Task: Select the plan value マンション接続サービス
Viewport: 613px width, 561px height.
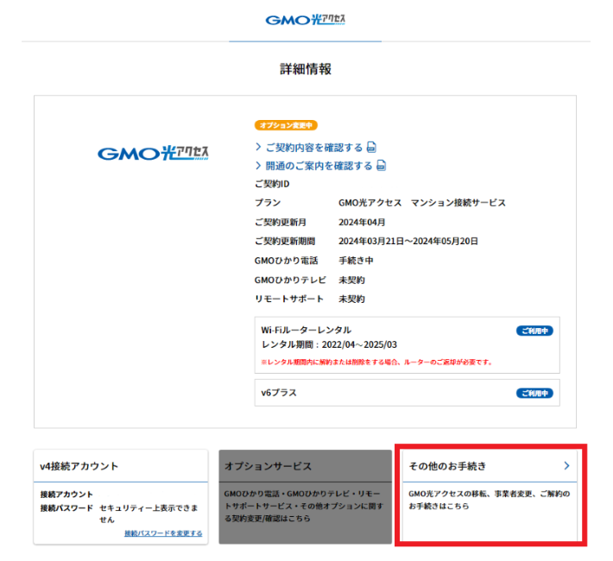Action: click(x=458, y=203)
